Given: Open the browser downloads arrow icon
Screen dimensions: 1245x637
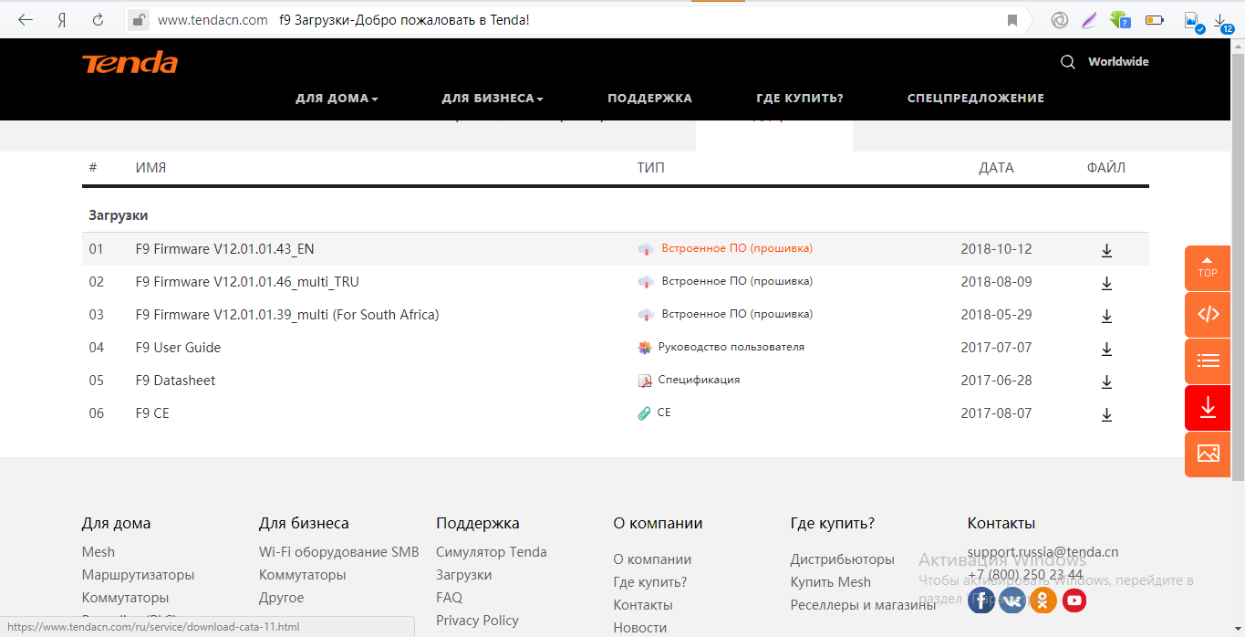Looking at the screenshot, I should [x=1221, y=22].
